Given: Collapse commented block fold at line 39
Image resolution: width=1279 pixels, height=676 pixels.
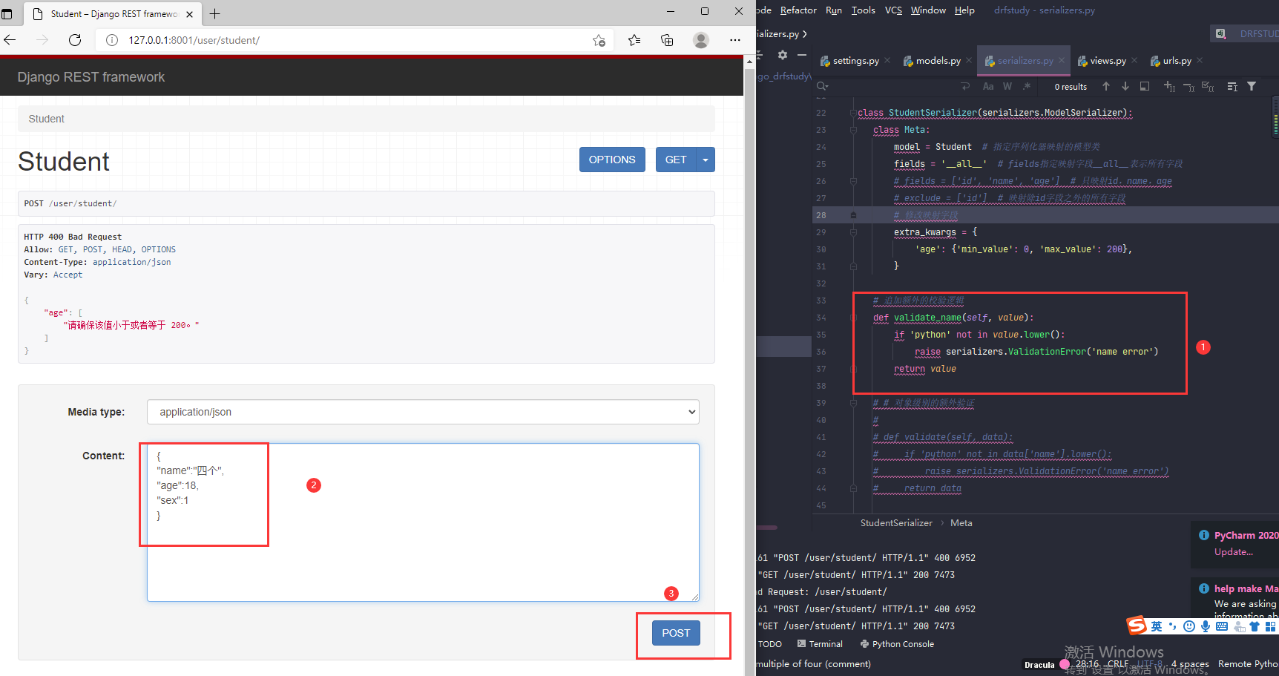Looking at the screenshot, I should click(853, 403).
